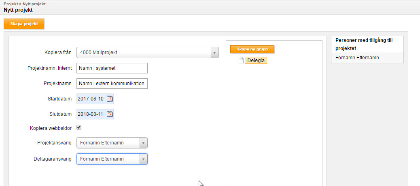Open the Slutdatum calendar picker icon

[x=110, y=114]
